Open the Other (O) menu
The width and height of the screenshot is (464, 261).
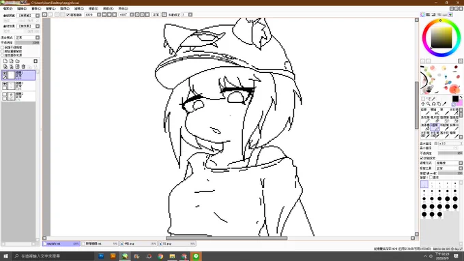pyautogui.click(x=123, y=9)
